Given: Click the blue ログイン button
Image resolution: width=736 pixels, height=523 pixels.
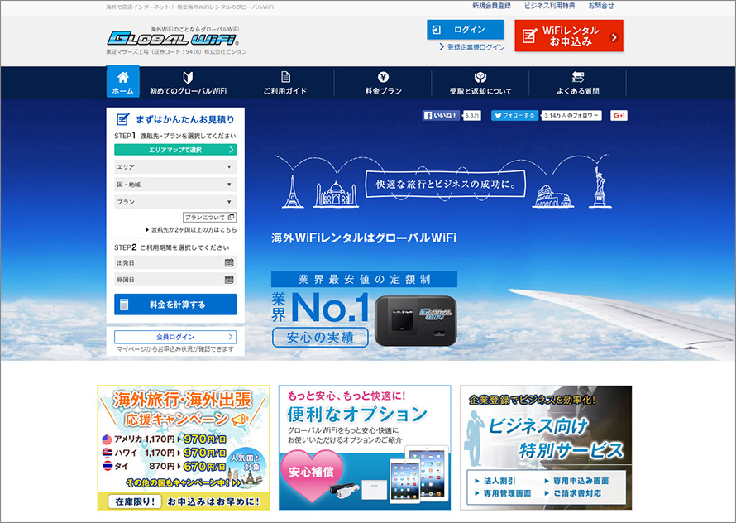Looking at the screenshot, I should click(x=465, y=30).
